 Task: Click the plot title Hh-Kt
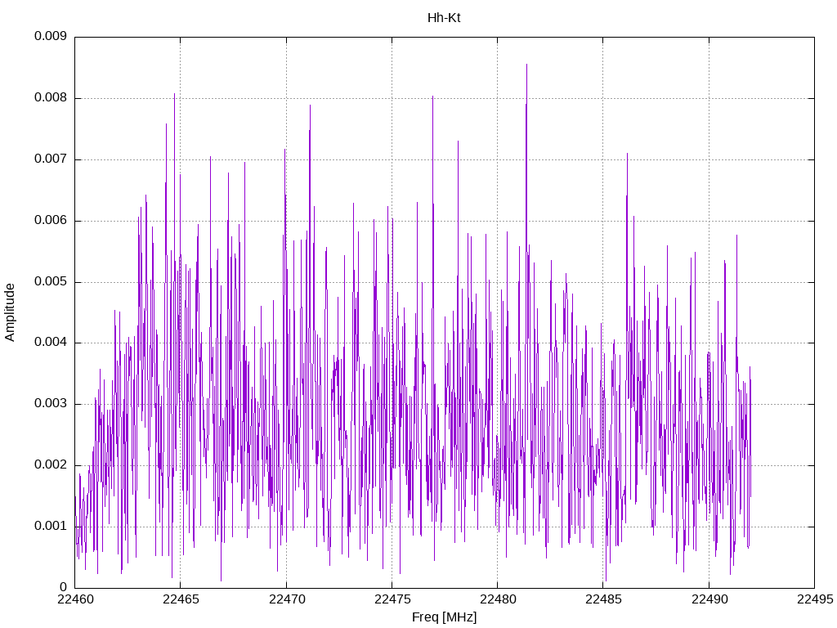[x=444, y=18]
